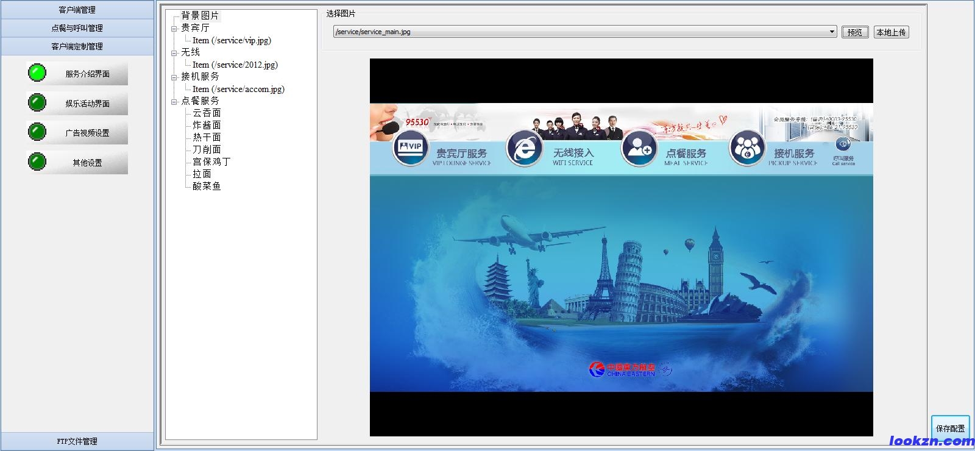Collapse the 点餐服务 tree node
This screenshot has height=451, width=975.
click(x=174, y=102)
